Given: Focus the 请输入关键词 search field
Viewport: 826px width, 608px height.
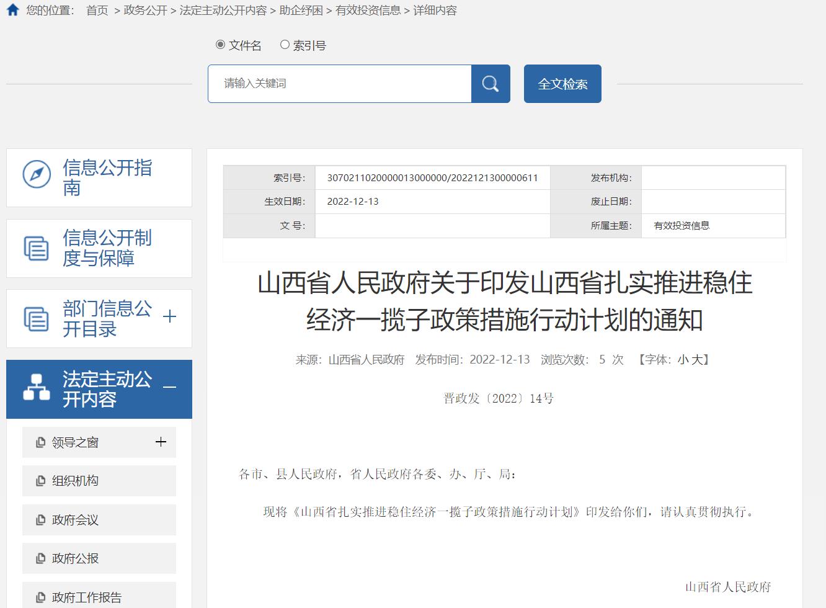Looking at the screenshot, I should [340, 84].
